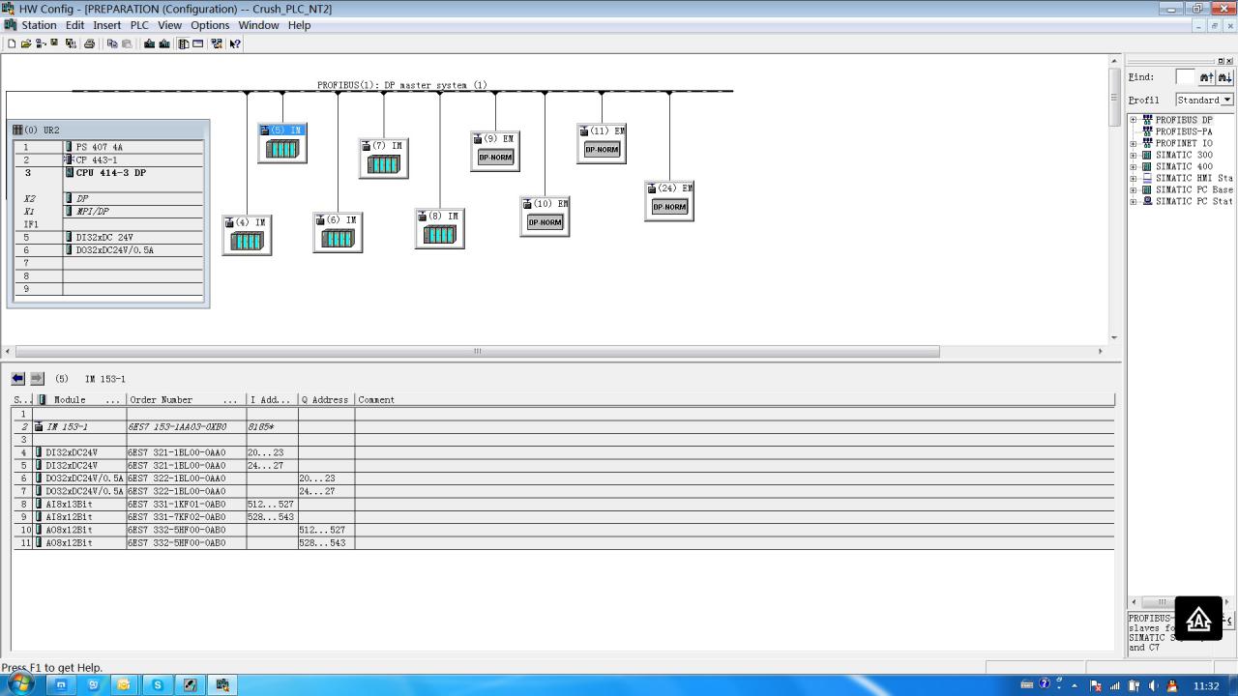Viewport: 1238px width, 696px height.
Task: Open the Options menu
Action: [x=209, y=25]
